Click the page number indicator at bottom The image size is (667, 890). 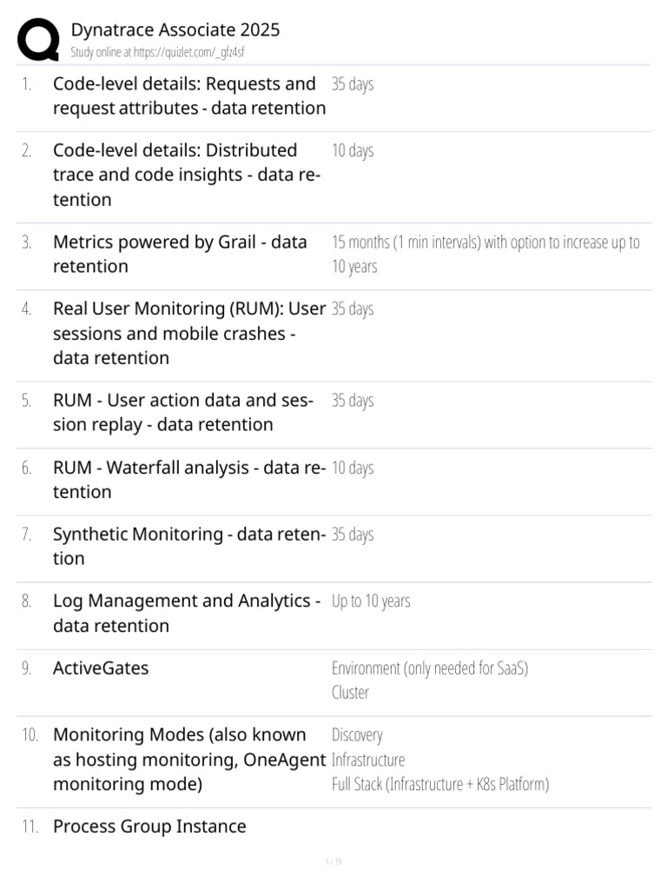pos(333,862)
